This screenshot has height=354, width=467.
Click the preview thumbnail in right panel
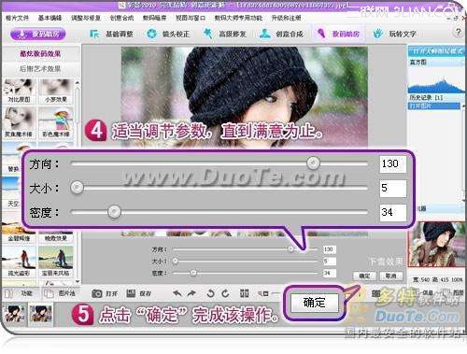(x=437, y=245)
